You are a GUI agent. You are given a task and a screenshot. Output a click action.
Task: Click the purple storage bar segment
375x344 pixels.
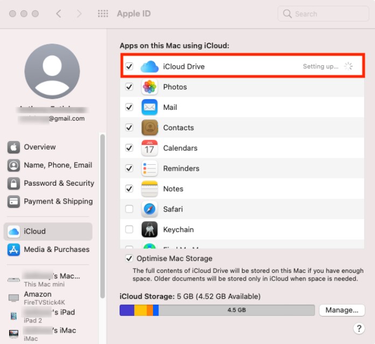point(127,310)
